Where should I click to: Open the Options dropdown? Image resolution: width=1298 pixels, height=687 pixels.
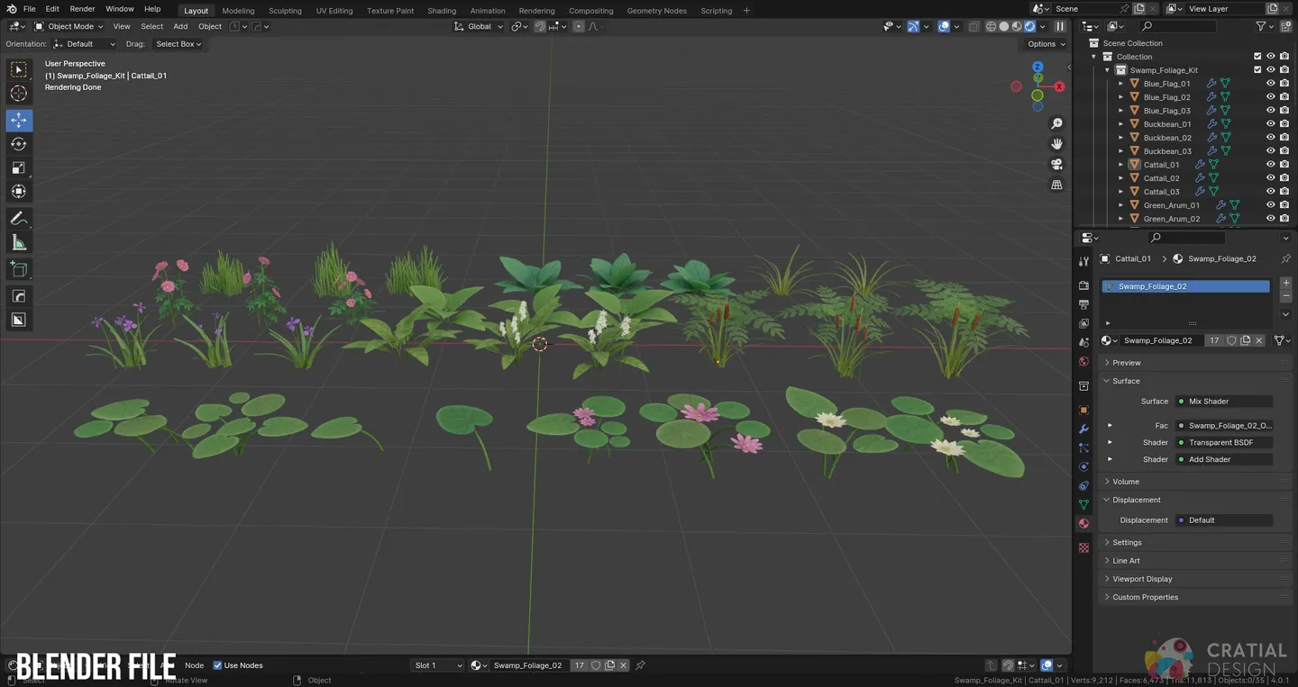tap(1046, 44)
